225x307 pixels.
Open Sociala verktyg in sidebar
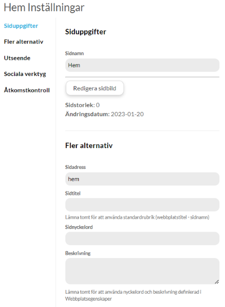click(x=25, y=74)
